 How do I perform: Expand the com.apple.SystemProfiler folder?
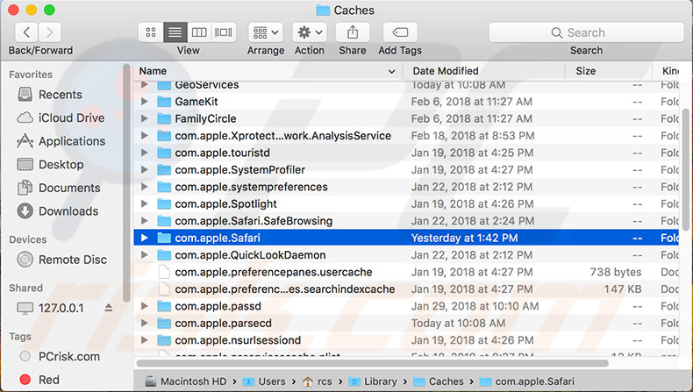144,170
